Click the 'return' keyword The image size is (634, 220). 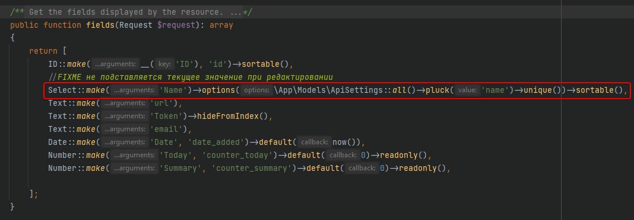[x=43, y=51]
